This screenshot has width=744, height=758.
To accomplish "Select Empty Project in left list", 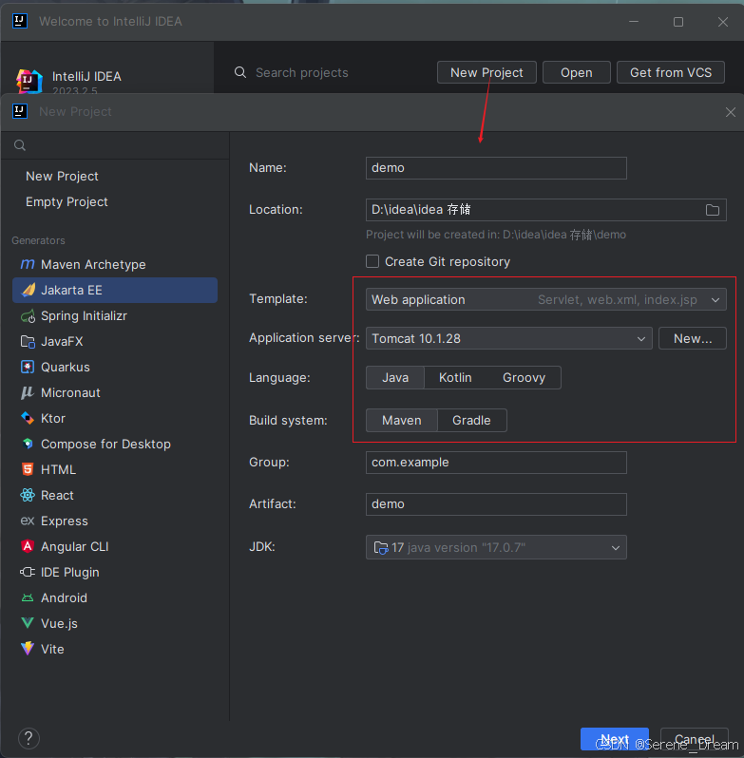I will (67, 201).
